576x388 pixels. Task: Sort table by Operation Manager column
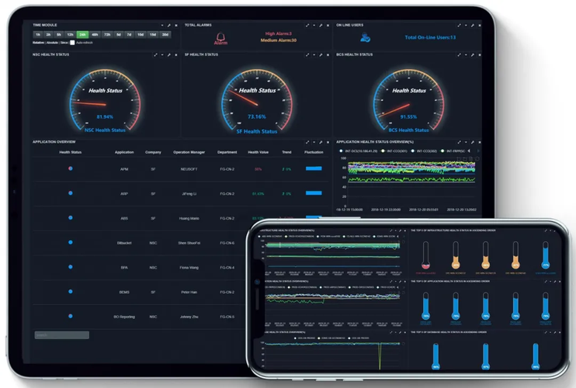pyautogui.click(x=189, y=152)
